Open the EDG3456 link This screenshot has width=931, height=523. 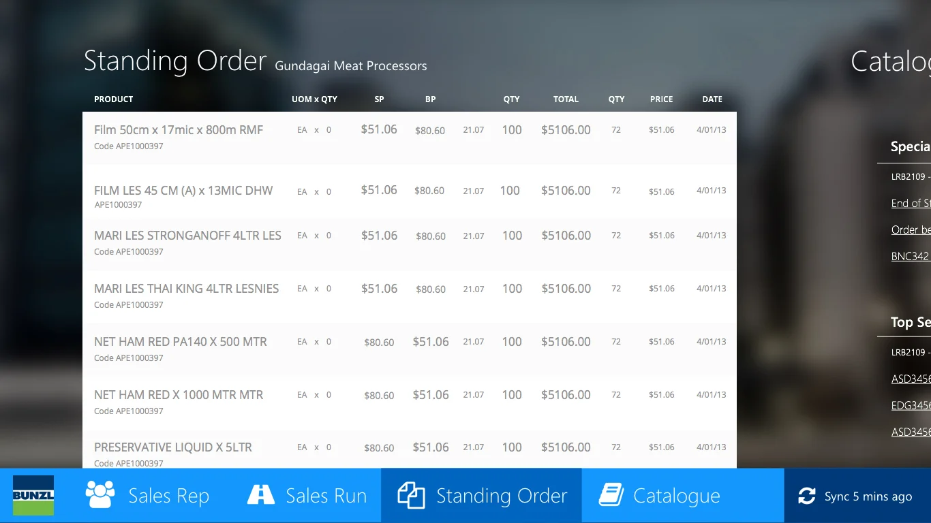click(x=911, y=405)
